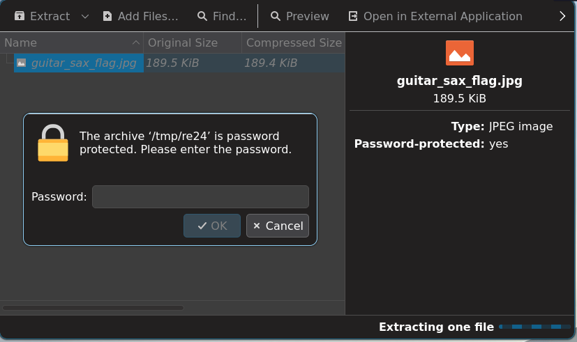Click the Add Files… toolbar label
The height and width of the screenshot is (342, 577).
tap(148, 16)
